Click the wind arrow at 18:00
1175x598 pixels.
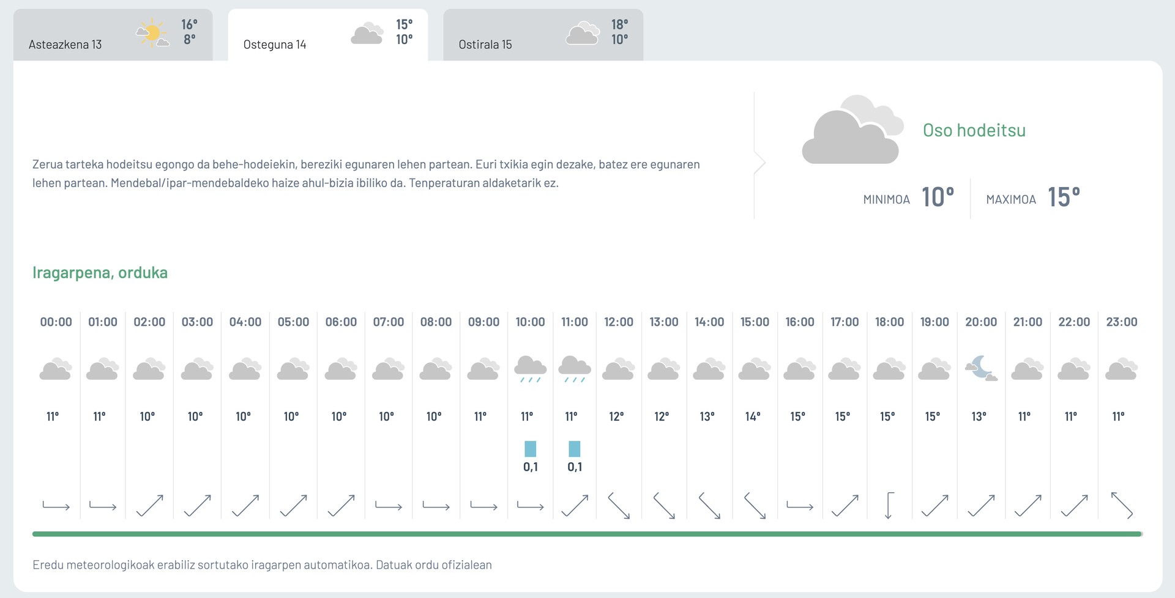coord(889,506)
